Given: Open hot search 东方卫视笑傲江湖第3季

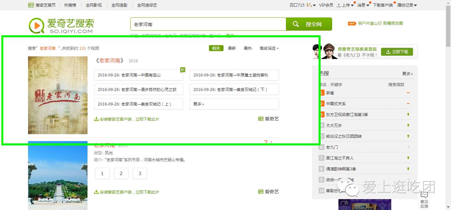Looking at the screenshot, I should pos(347,115).
